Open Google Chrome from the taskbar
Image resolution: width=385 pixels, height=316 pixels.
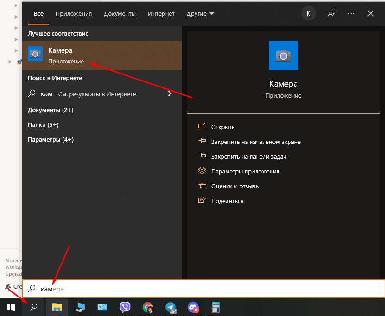point(148,307)
